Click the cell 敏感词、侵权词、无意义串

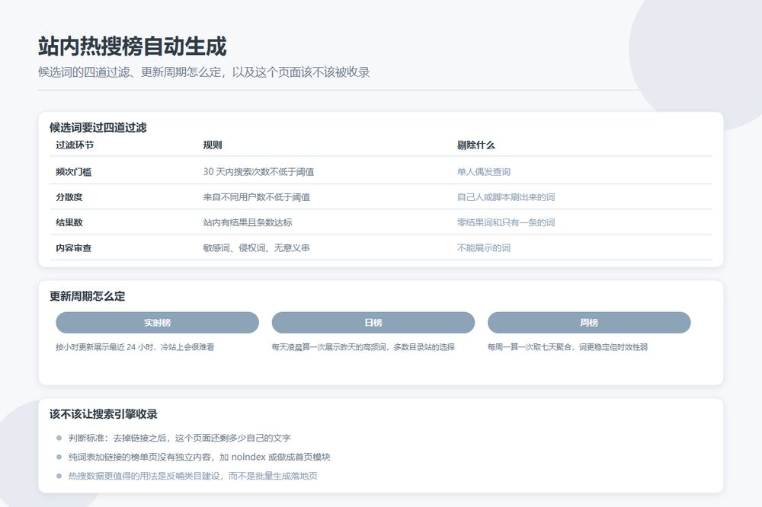tap(257, 247)
